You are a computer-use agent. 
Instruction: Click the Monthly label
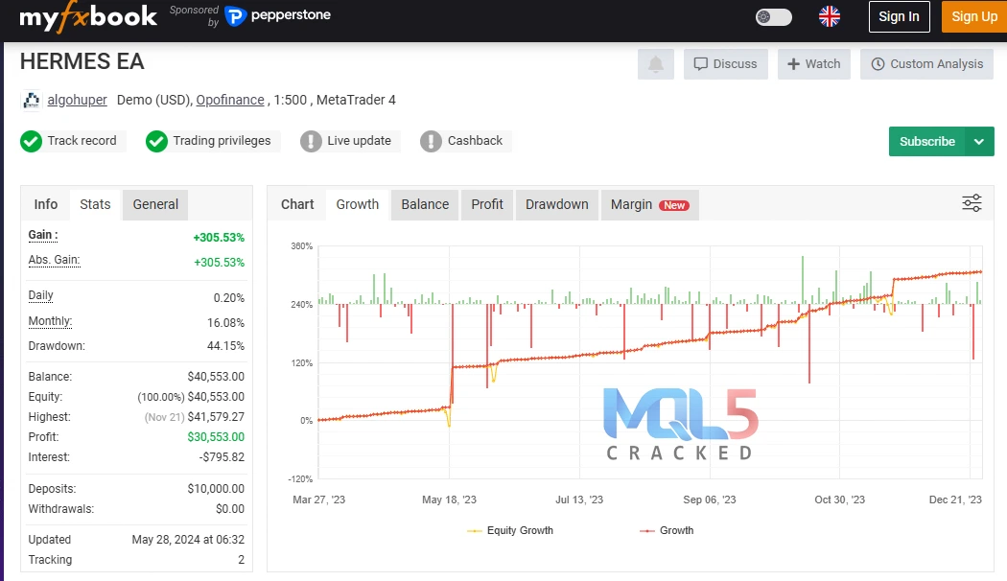(x=50, y=321)
